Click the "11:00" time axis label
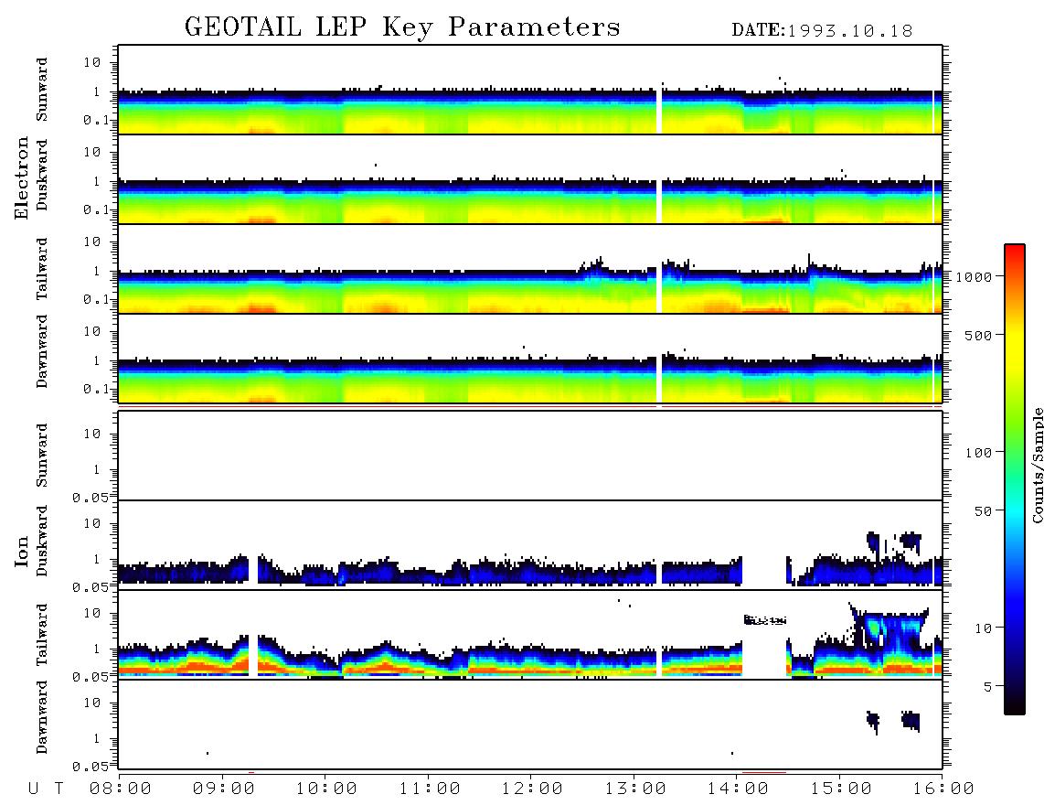This screenshot has width=1044, height=805. (430, 789)
